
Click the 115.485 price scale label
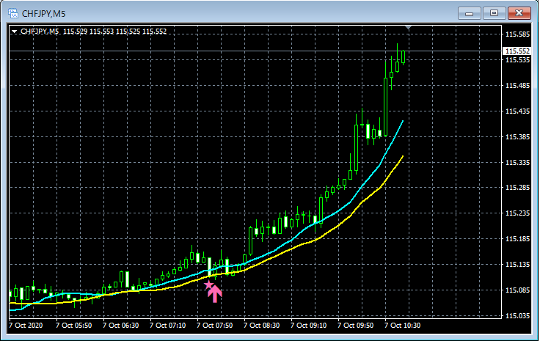click(x=517, y=85)
